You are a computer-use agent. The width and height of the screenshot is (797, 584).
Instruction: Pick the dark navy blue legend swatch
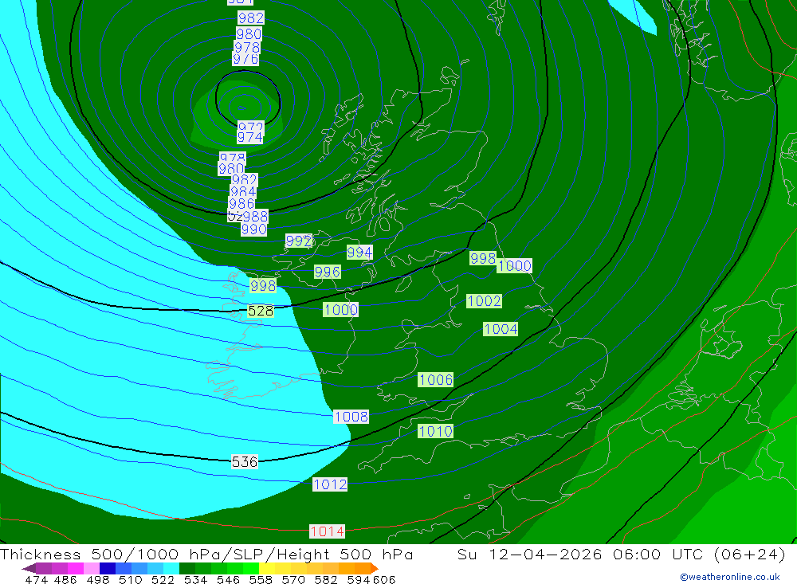108,568
